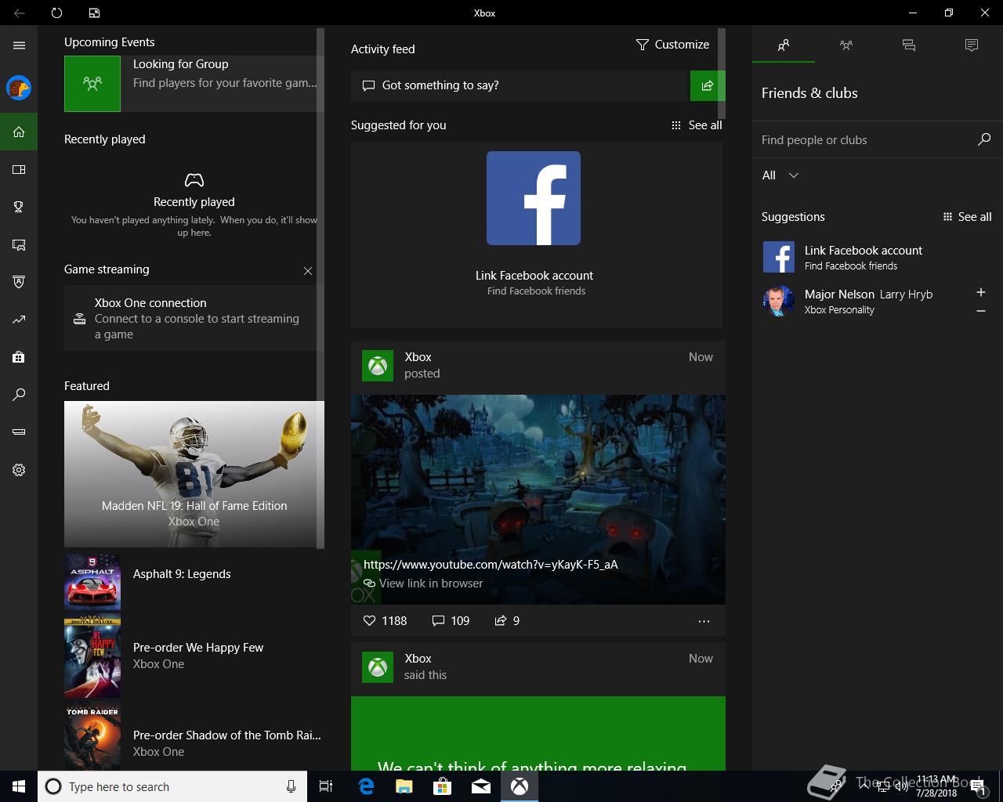Switch to the Activity alerts tab
Screen dimensions: 1003x802
tap(972, 45)
